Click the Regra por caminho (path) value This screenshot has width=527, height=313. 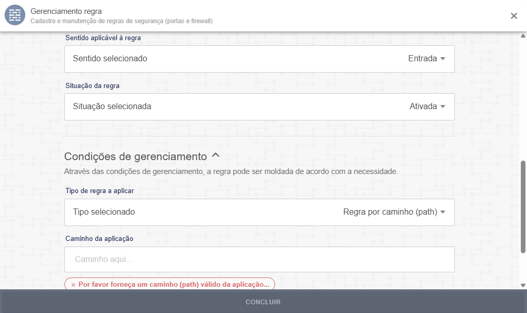coord(390,212)
